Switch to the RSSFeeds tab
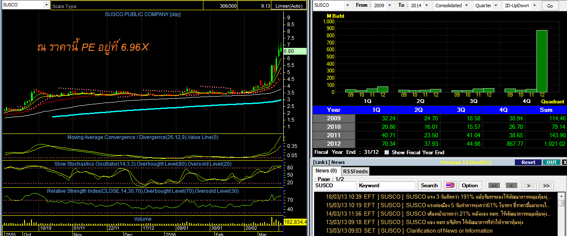567x236 pixels. pos(355,171)
